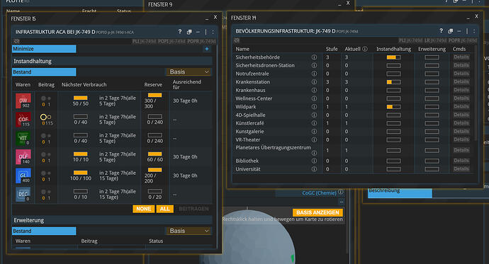This screenshot has width=489, height=264.
Task: Open Basis dropdown under Erweiterung
Action: click(189, 231)
